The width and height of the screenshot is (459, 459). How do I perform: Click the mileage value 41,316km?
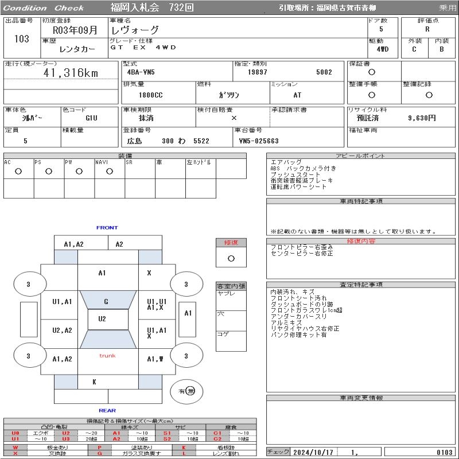71,73
